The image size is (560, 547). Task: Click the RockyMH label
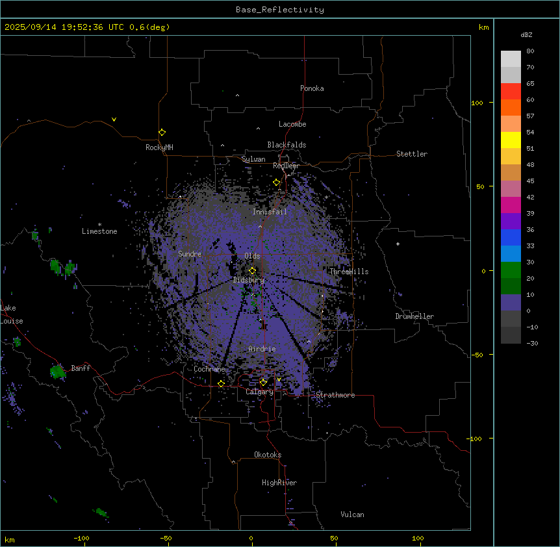(159, 147)
